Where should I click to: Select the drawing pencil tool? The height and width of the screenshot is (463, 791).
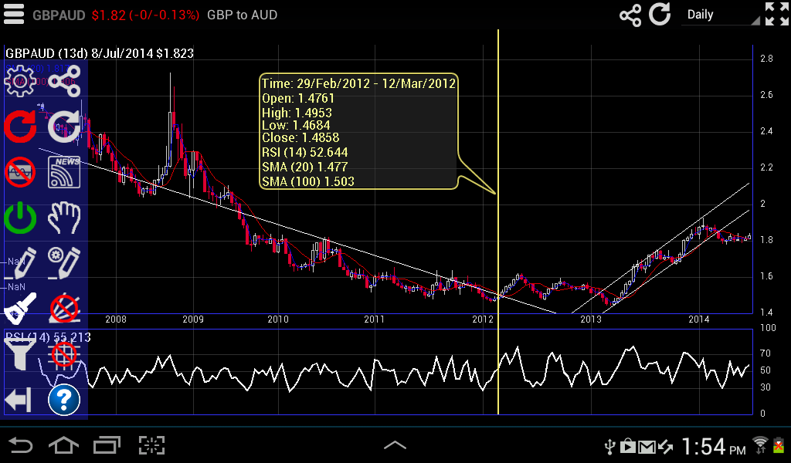tap(20, 262)
